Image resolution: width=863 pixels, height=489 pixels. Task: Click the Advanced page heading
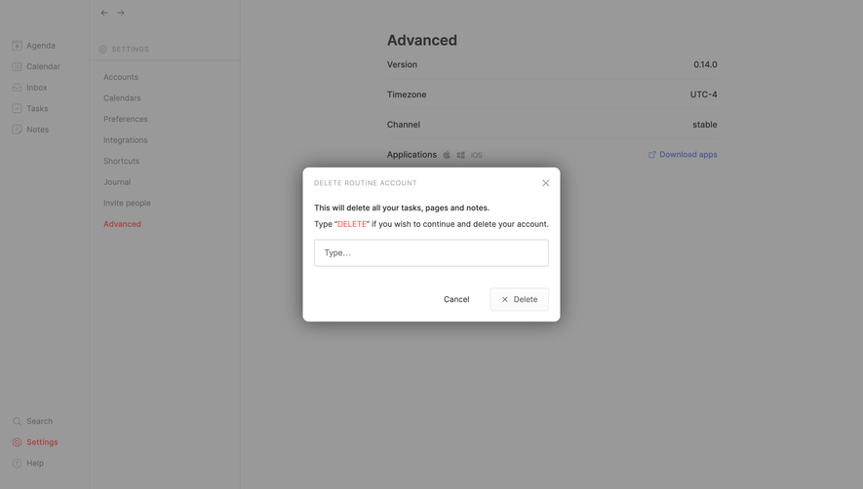pyautogui.click(x=422, y=40)
